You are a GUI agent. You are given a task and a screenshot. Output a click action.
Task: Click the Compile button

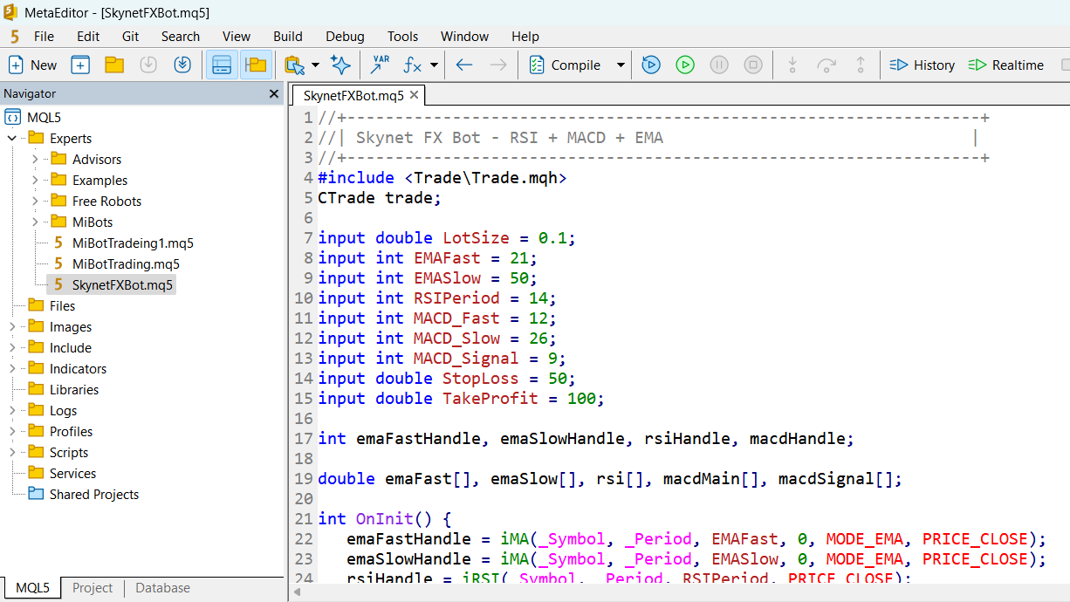coord(566,65)
